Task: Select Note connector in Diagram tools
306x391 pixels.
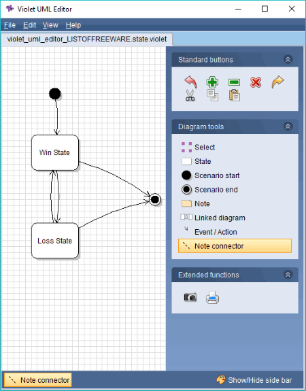Action: [235, 246]
